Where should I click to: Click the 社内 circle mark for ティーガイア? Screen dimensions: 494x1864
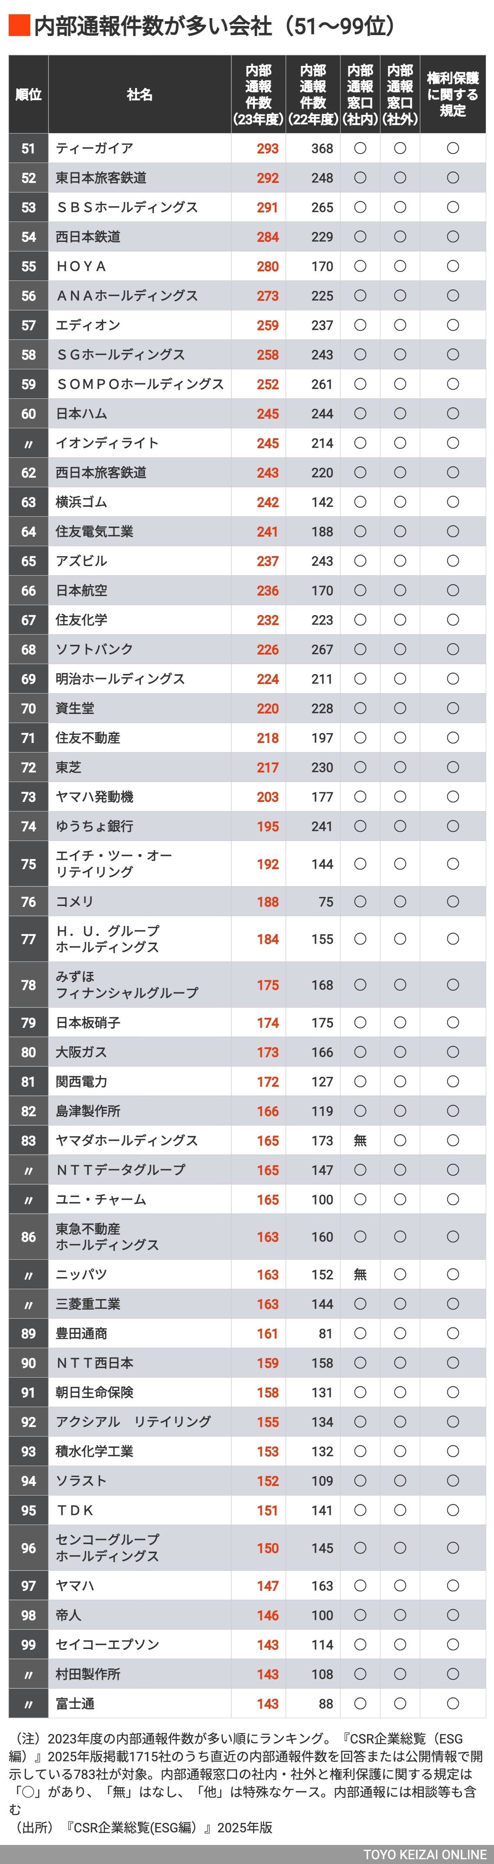pyautogui.click(x=360, y=148)
